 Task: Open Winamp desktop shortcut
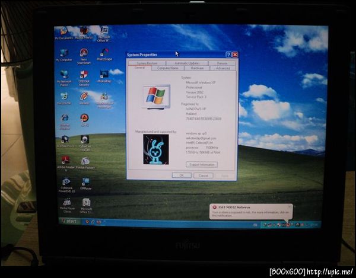click(84, 98)
